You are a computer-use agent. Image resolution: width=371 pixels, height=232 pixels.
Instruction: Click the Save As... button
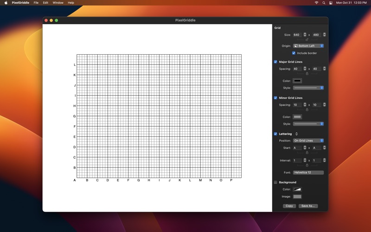(308, 206)
